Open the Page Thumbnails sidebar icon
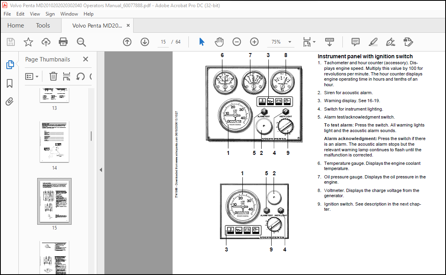Image resolution: width=446 pixels, height=275 pixels. [x=10, y=65]
